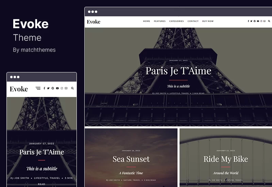The height and width of the screenshot is (187, 272).
Task: Click Instagram icon in desktop preview header
Action: click(x=261, y=21)
